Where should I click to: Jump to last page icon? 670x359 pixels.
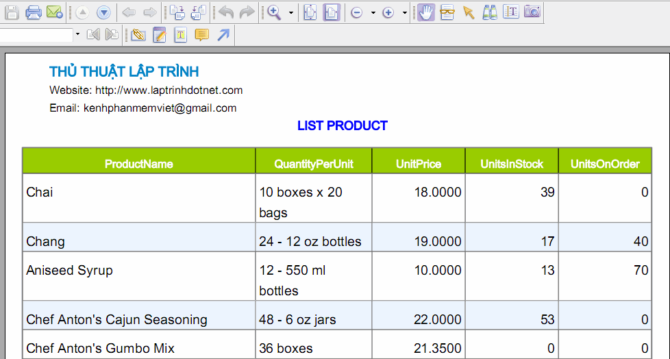tap(112, 35)
